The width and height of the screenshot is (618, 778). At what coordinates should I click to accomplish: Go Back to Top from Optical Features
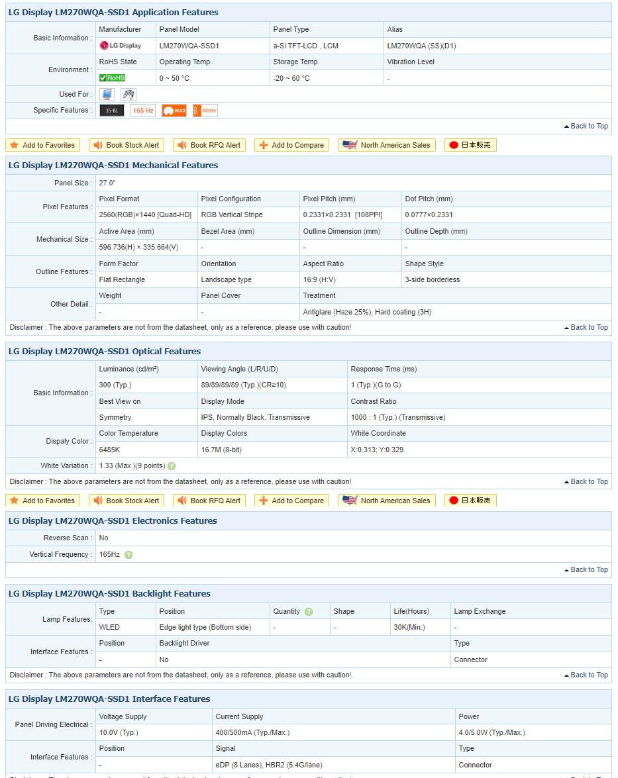pos(586,482)
